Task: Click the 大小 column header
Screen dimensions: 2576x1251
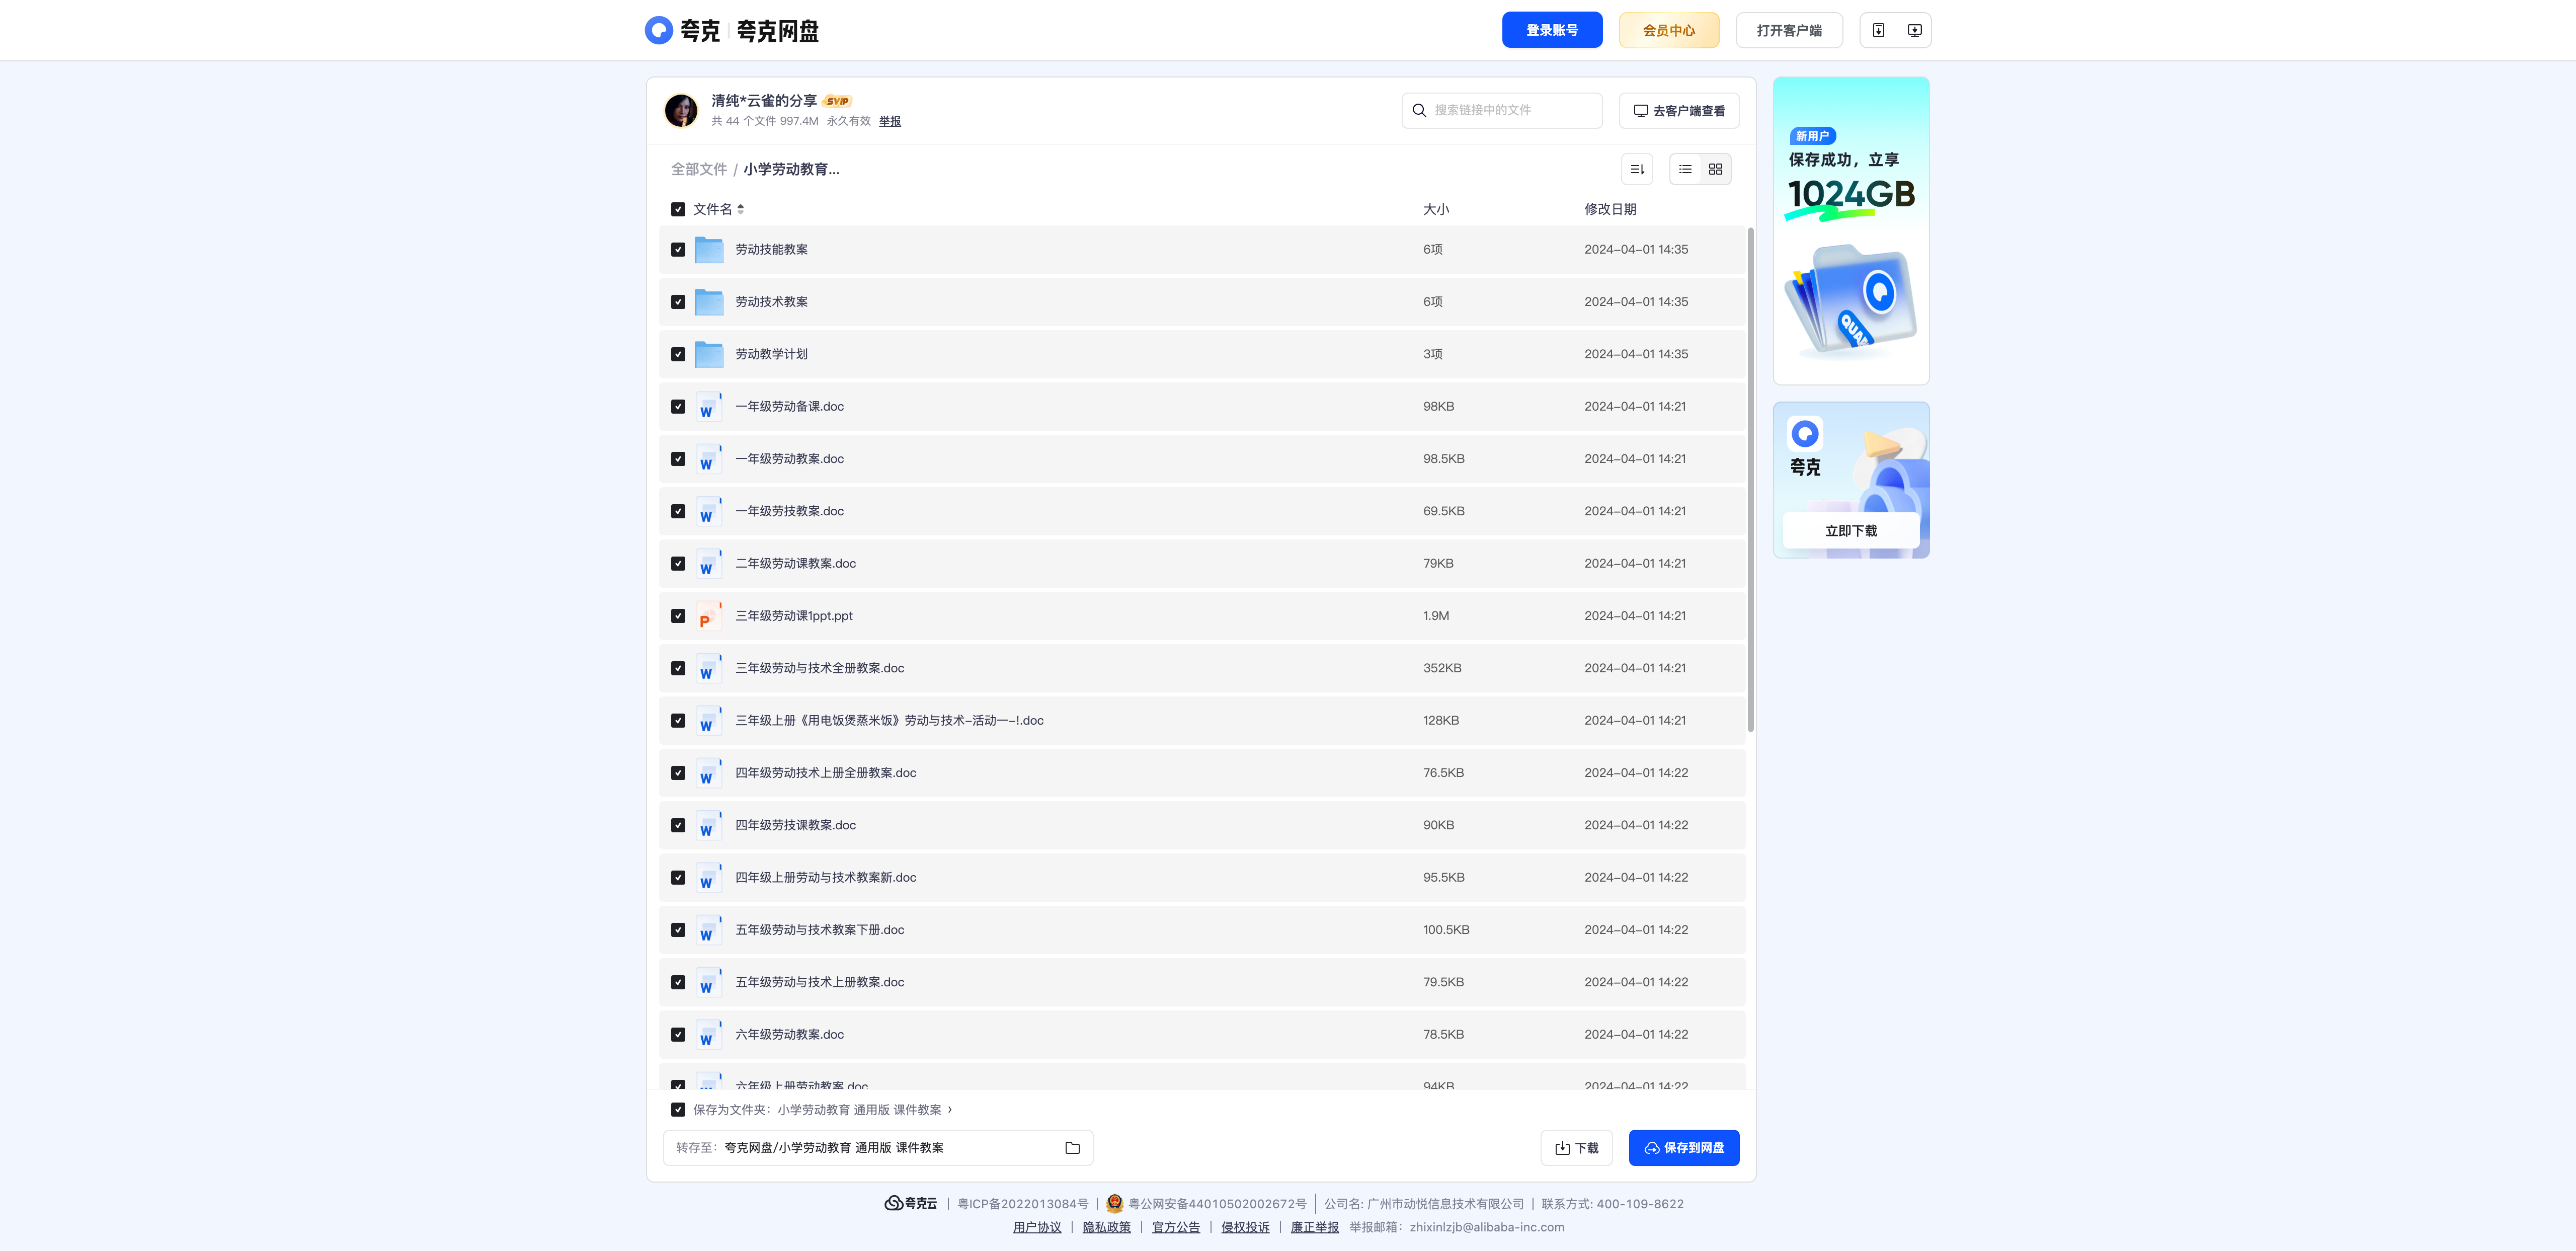Action: 1436,209
